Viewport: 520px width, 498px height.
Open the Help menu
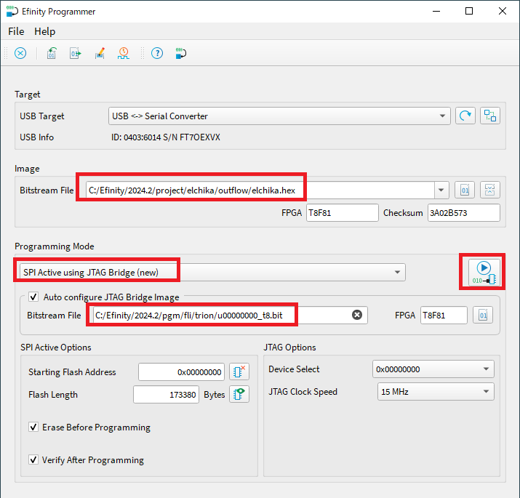click(x=44, y=31)
